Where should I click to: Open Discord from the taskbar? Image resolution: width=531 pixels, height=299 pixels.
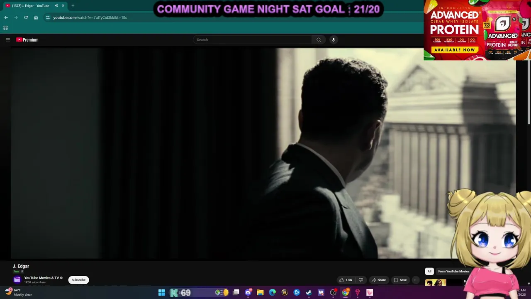coord(248,292)
